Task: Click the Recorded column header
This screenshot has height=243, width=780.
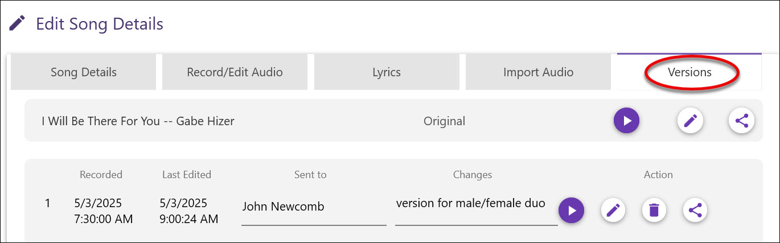Action: (x=101, y=175)
